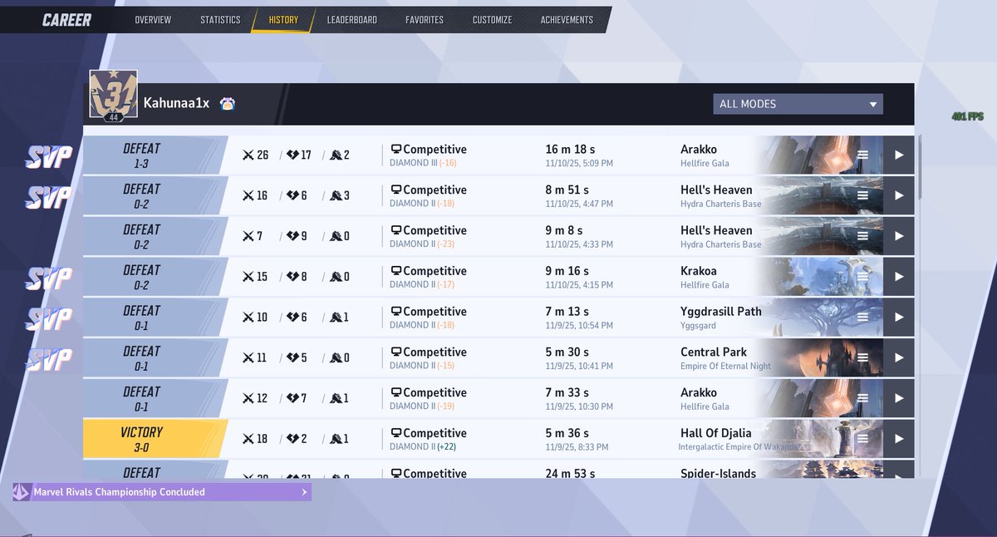The width and height of the screenshot is (997, 537).
Task: Open details menu for 8 m 51 s Hell's Heaven match
Action: 863,195
